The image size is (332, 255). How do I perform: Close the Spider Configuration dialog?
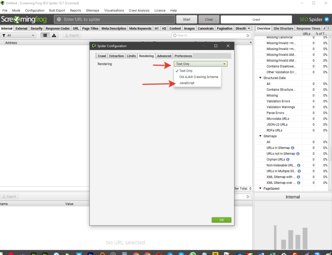click(x=228, y=46)
